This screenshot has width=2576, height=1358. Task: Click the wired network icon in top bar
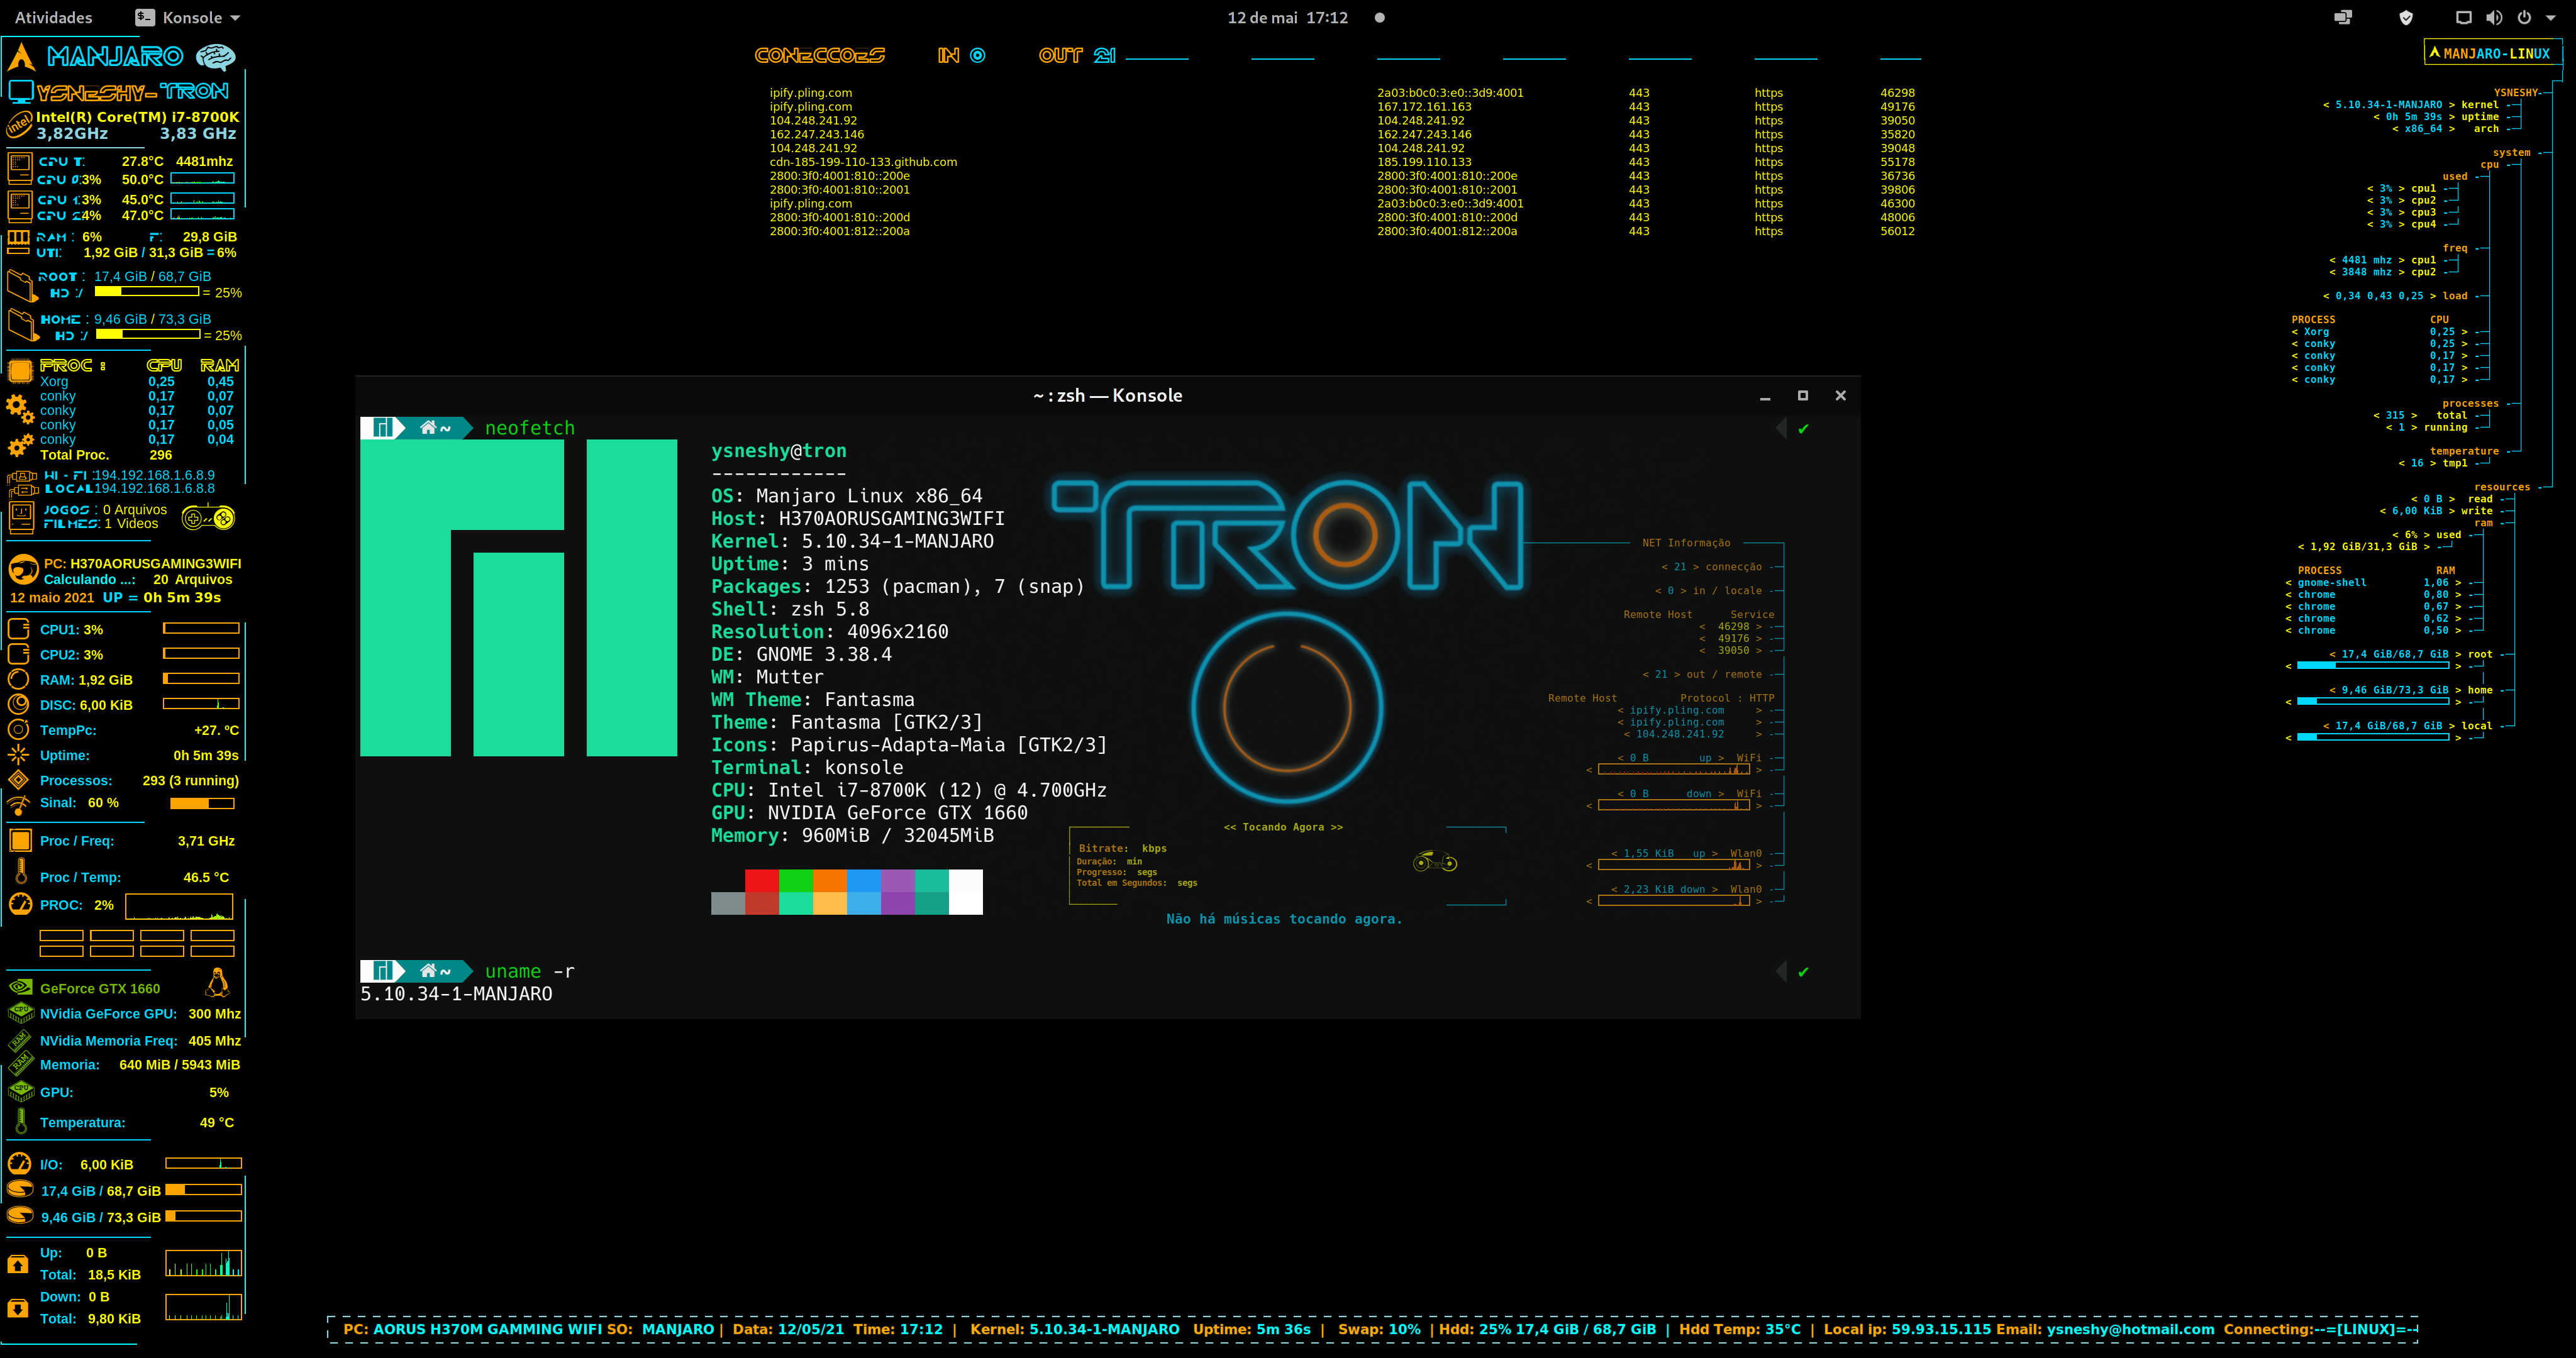[x=2463, y=17]
